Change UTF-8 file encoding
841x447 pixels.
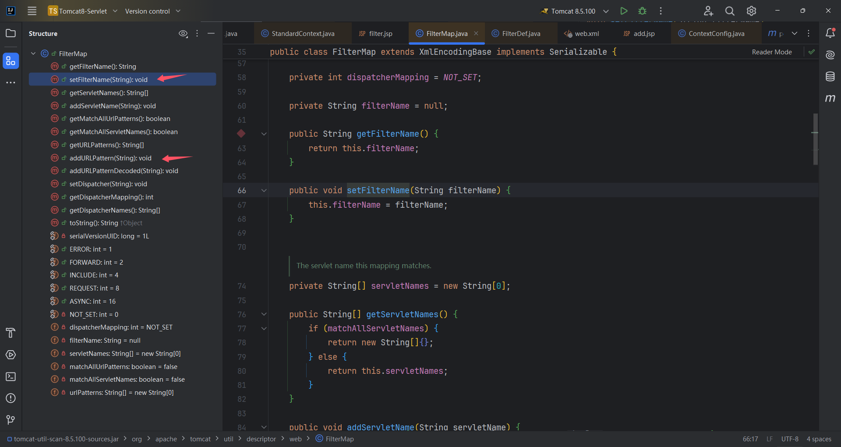coord(790,439)
